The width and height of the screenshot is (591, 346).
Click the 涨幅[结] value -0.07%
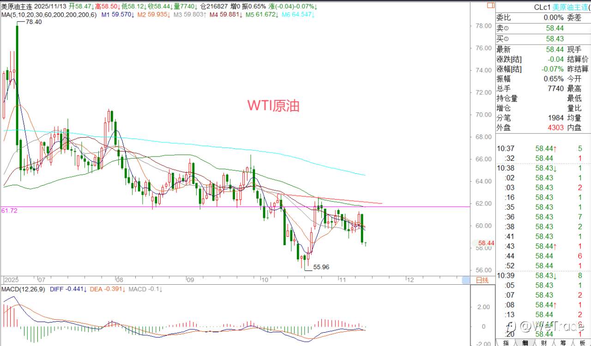[x=552, y=69]
